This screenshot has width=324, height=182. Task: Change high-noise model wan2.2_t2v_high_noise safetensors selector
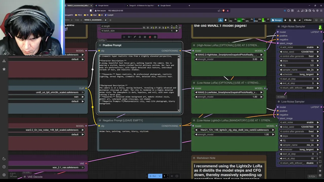click(x=47, y=55)
